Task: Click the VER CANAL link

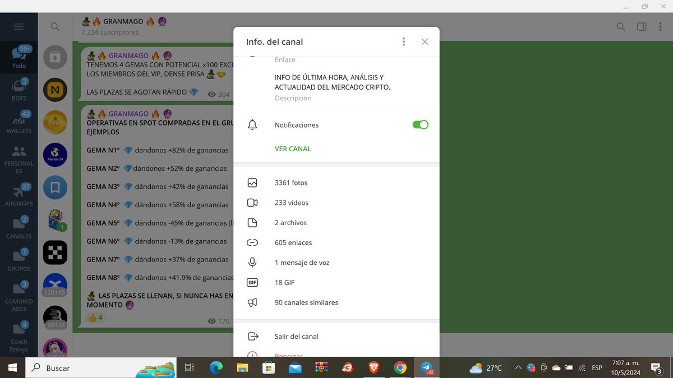Action: click(293, 149)
